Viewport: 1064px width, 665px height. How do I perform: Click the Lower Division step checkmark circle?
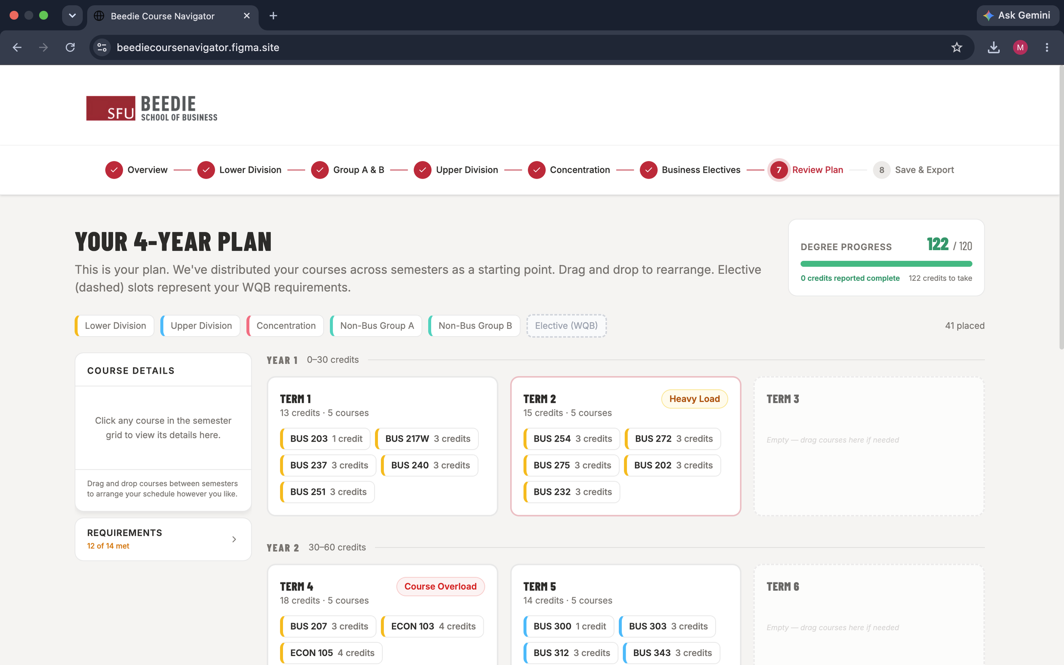tap(206, 170)
